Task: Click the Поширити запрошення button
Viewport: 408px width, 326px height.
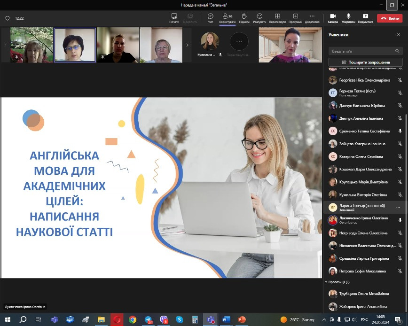Action: tap(365, 62)
